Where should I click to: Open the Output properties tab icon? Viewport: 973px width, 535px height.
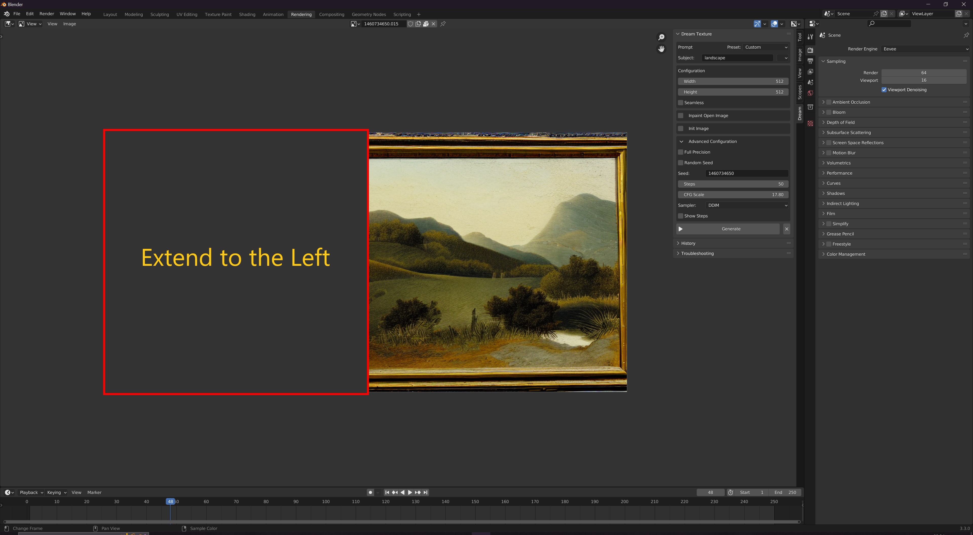coord(810,61)
